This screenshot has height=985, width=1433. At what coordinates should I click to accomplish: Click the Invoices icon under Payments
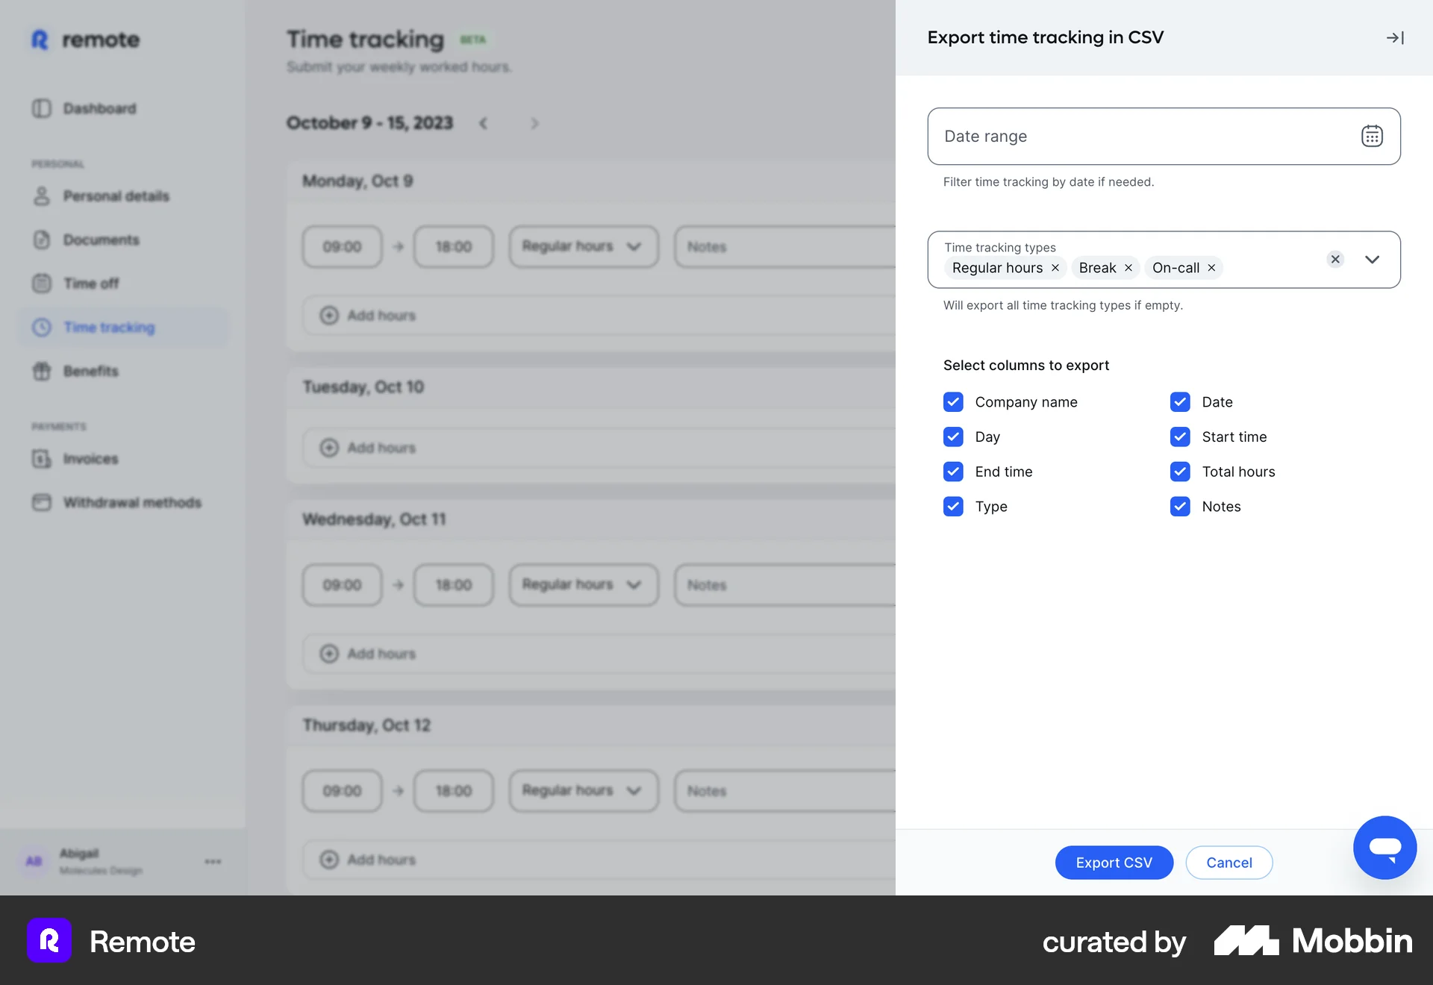pos(42,459)
